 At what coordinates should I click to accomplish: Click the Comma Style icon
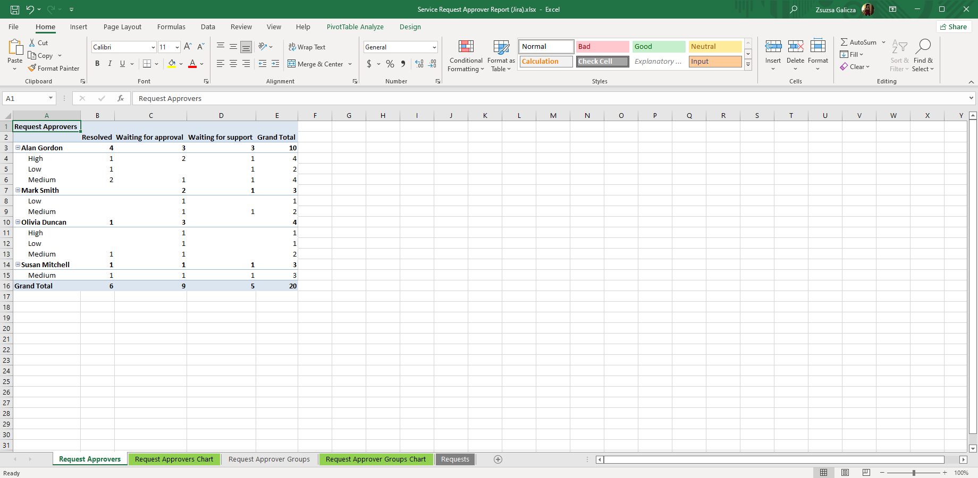pyautogui.click(x=403, y=64)
